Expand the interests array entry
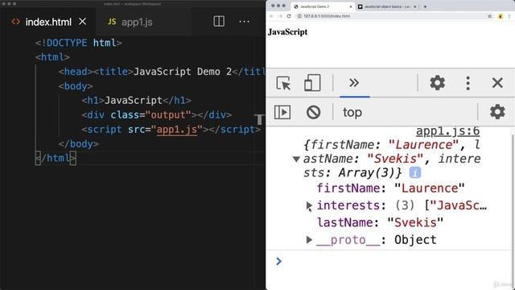The height and width of the screenshot is (290, 515). point(309,205)
